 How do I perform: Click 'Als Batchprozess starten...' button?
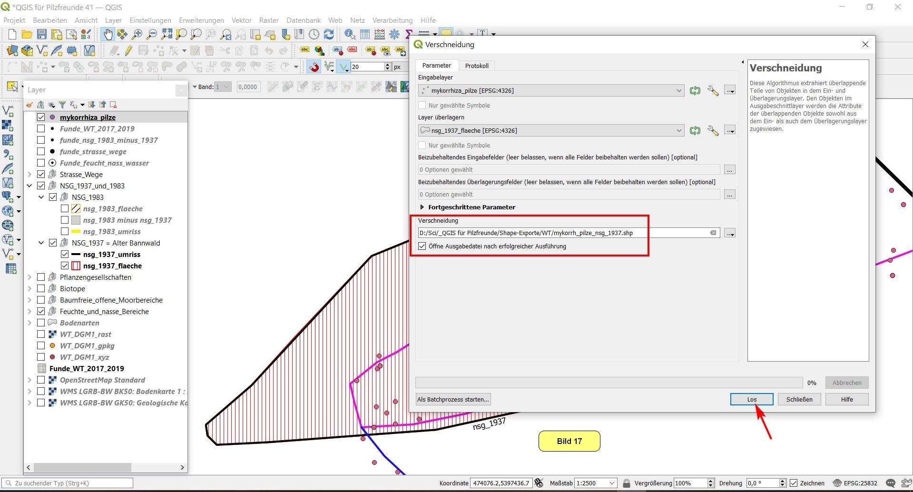click(453, 399)
